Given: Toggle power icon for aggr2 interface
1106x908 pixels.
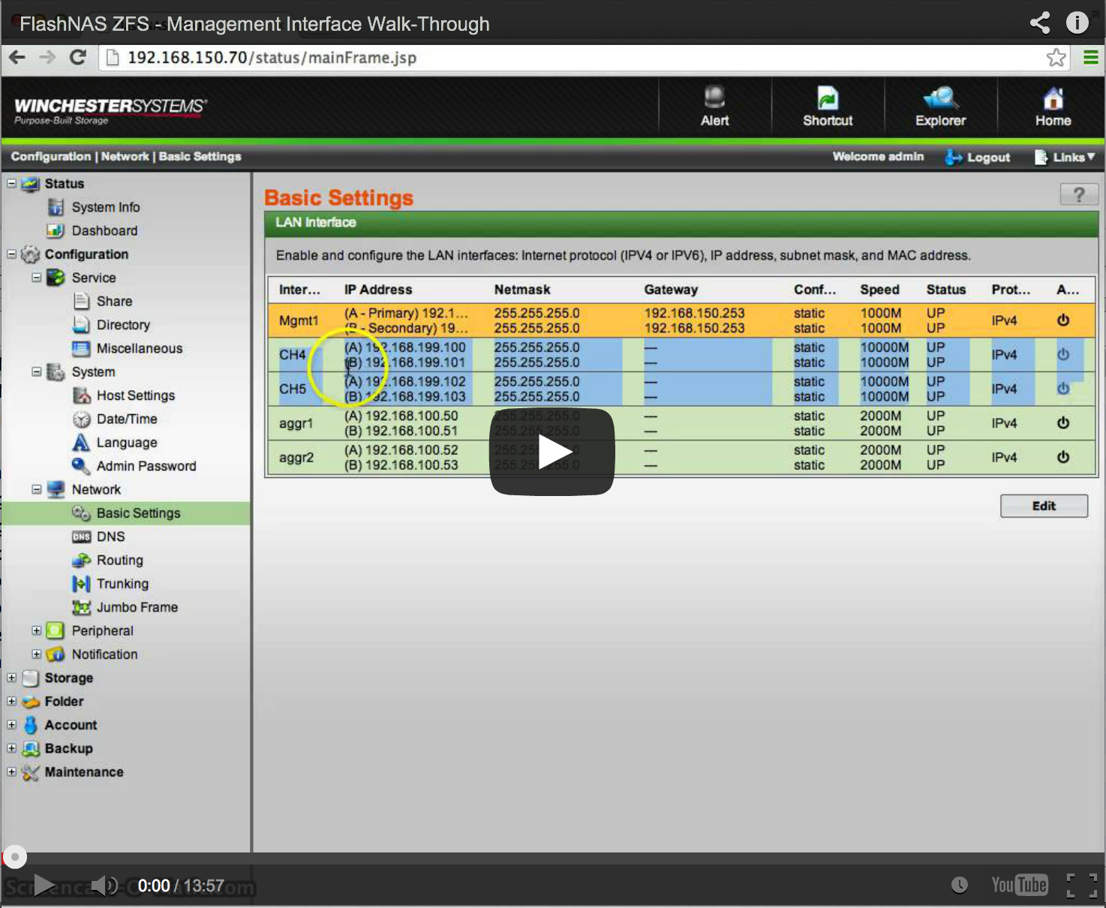Looking at the screenshot, I should tap(1063, 457).
